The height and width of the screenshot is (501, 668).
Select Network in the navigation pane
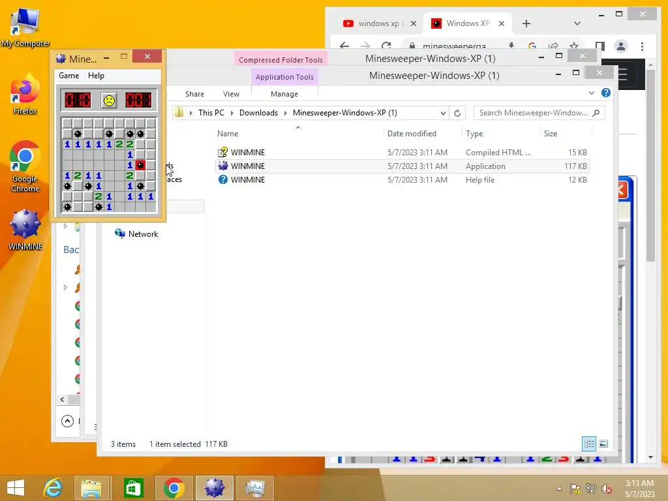pos(136,234)
